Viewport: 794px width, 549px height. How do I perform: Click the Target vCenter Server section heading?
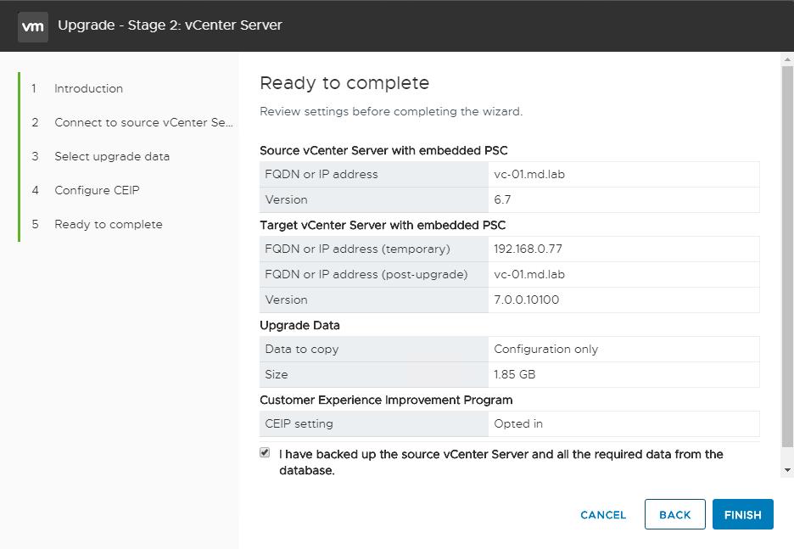tap(383, 225)
